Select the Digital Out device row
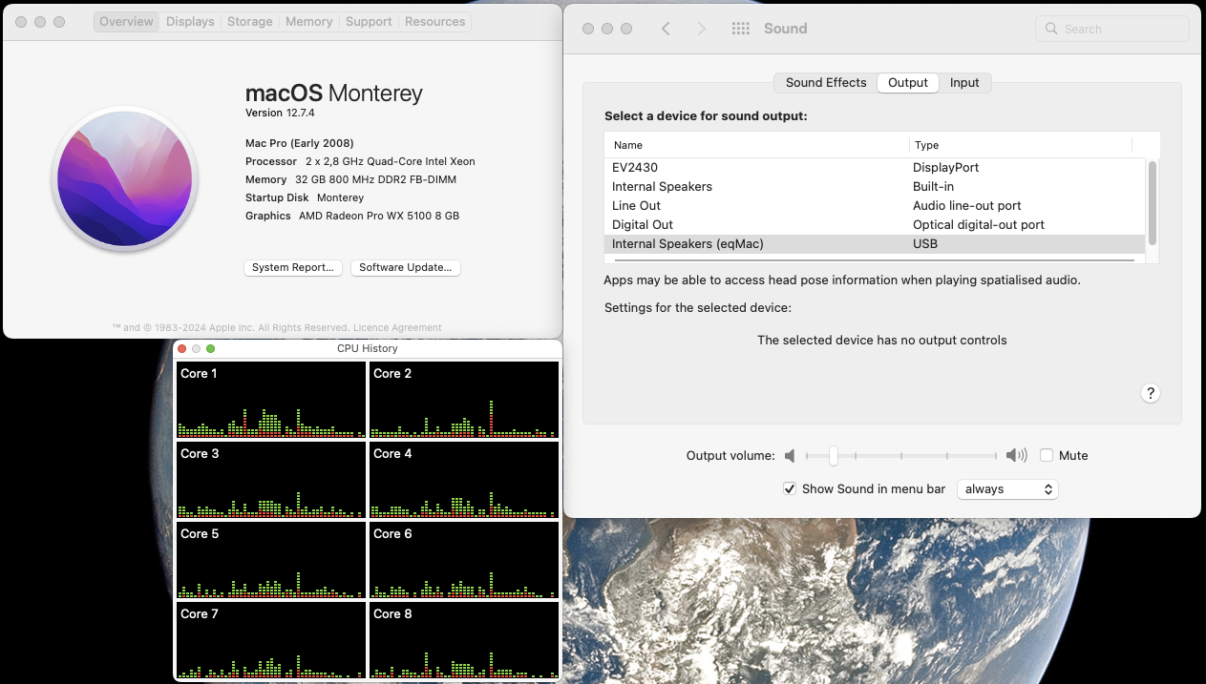The width and height of the screenshot is (1206, 684). pyautogui.click(x=875, y=225)
